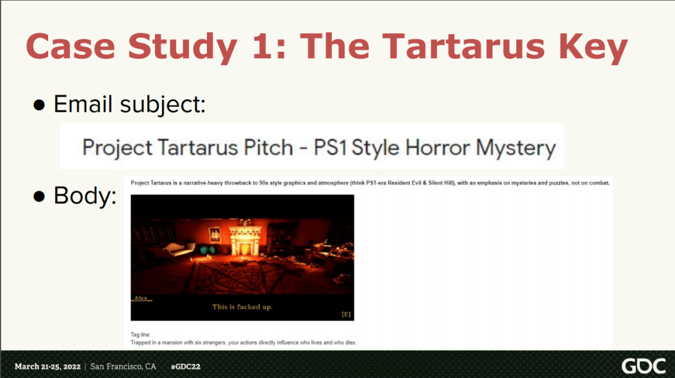This screenshot has height=378, width=675.
Task: Click the "[E]" prompt in the game screenshot
Action: (x=346, y=314)
